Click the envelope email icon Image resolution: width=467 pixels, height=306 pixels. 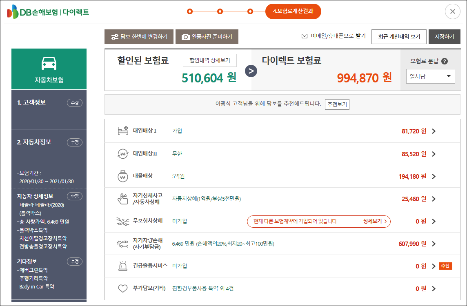click(x=305, y=36)
